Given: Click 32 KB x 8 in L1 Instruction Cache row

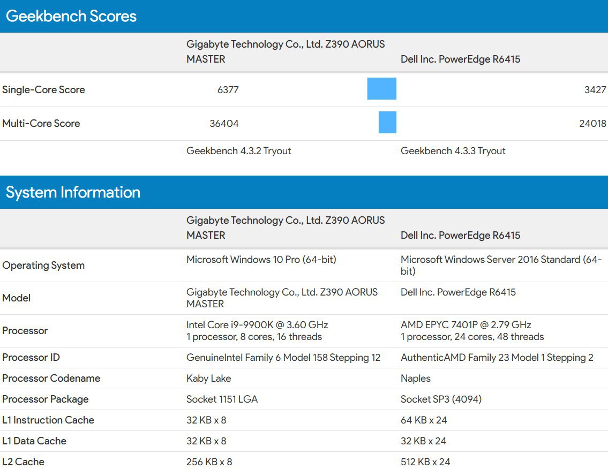Looking at the screenshot, I should pos(206,420).
